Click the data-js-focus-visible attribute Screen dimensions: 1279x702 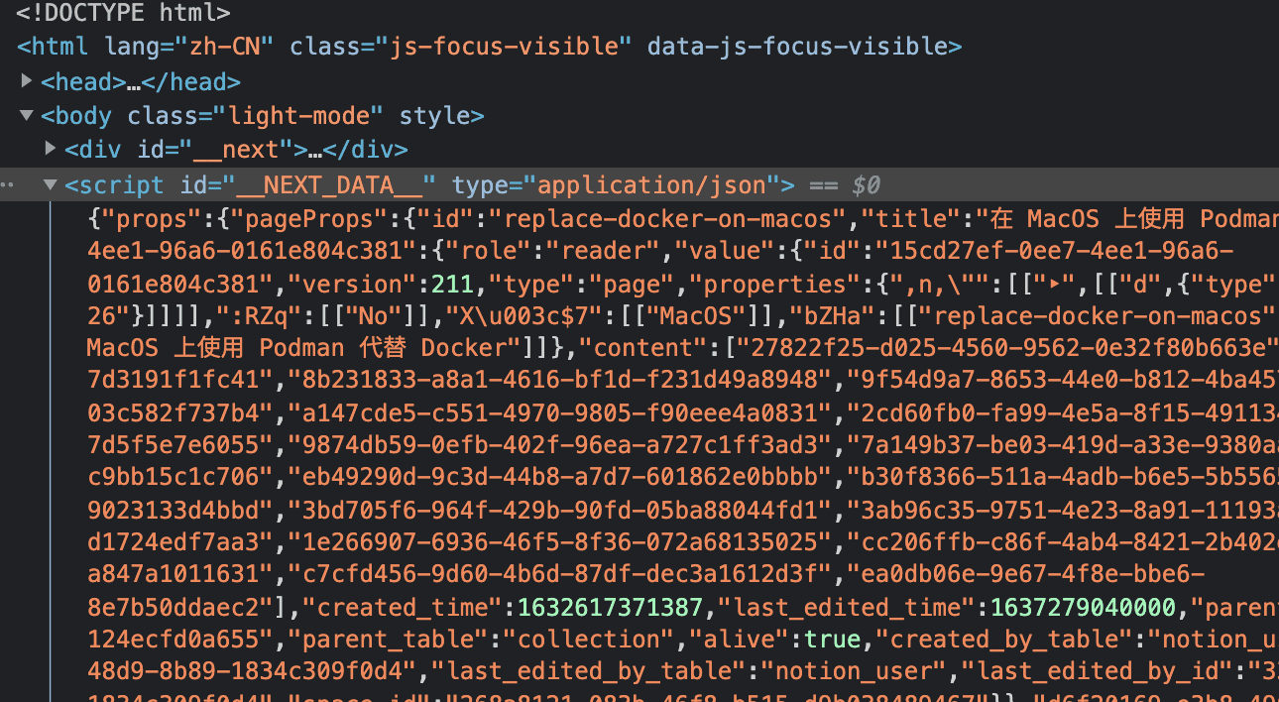(x=799, y=47)
